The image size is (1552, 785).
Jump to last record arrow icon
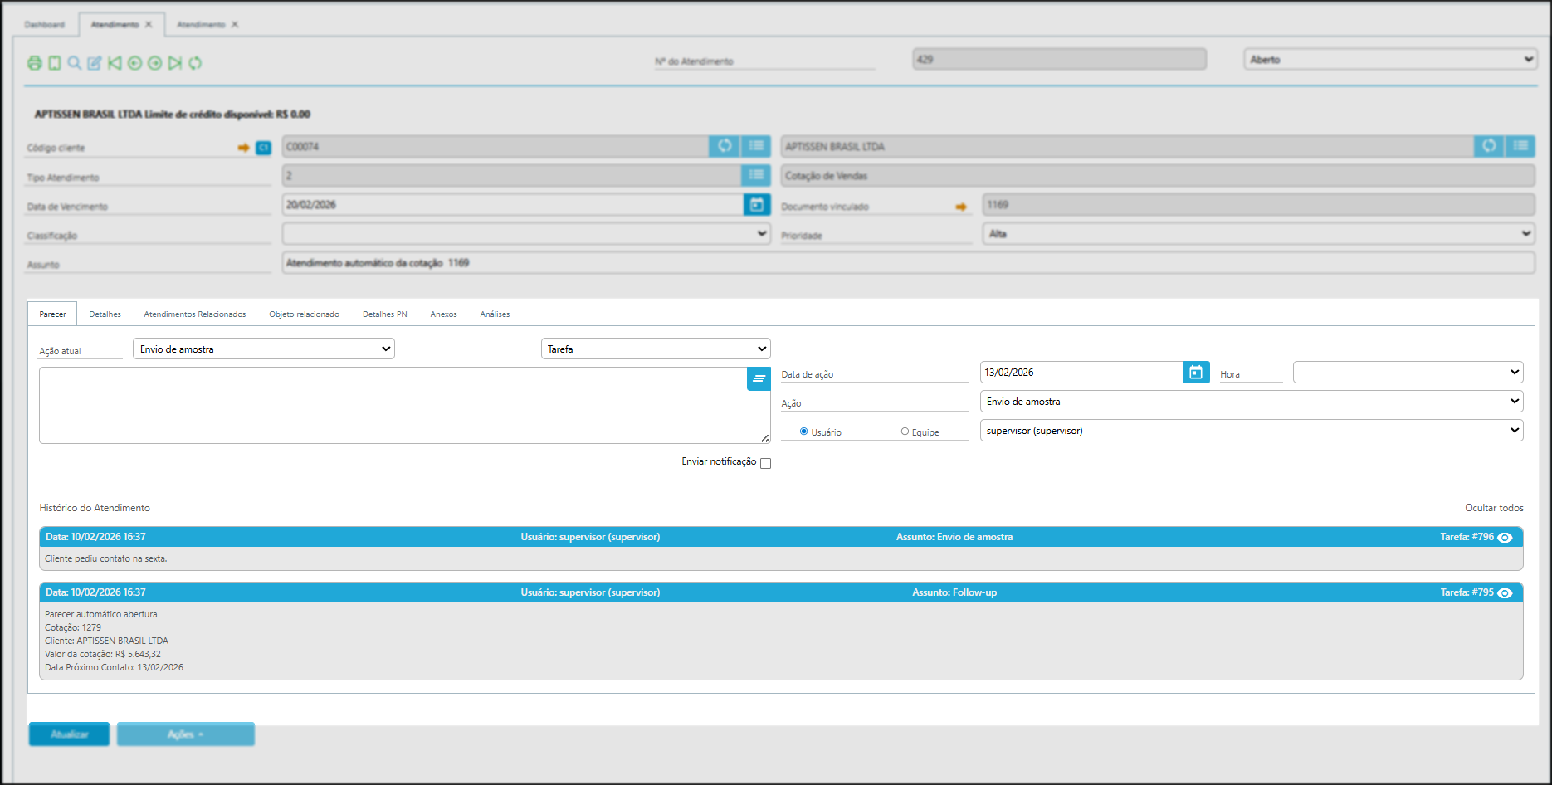click(175, 63)
